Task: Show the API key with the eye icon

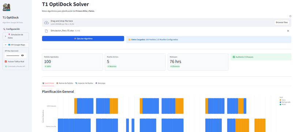Action: coord(23,55)
